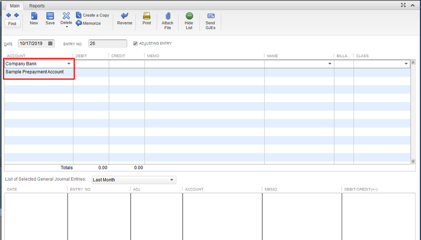Print the journal entry
The height and width of the screenshot is (240, 421).
point(147,19)
